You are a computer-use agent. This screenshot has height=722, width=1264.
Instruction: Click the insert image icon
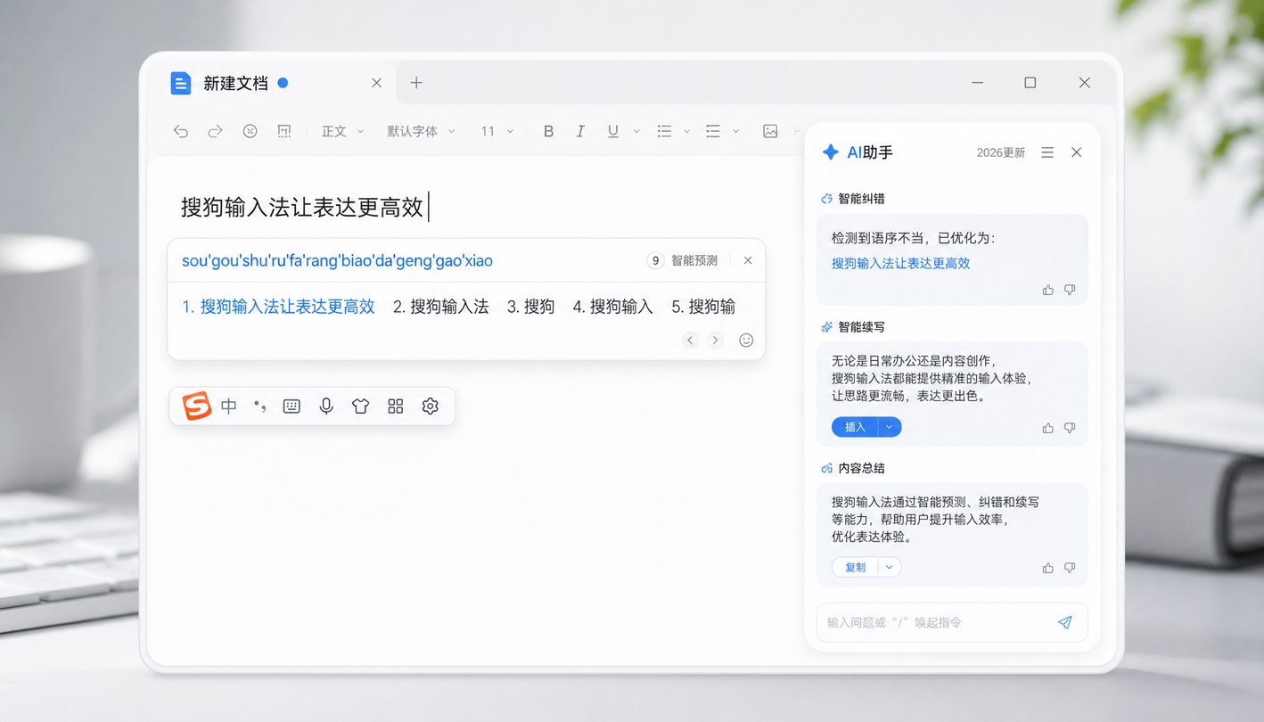click(770, 131)
